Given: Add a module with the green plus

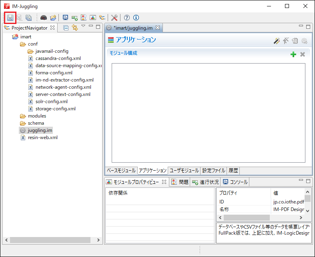Looking at the screenshot, I should (293, 54).
